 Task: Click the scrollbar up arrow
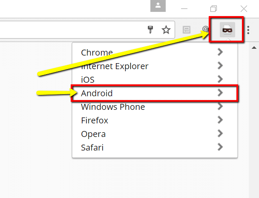click(x=254, y=47)
